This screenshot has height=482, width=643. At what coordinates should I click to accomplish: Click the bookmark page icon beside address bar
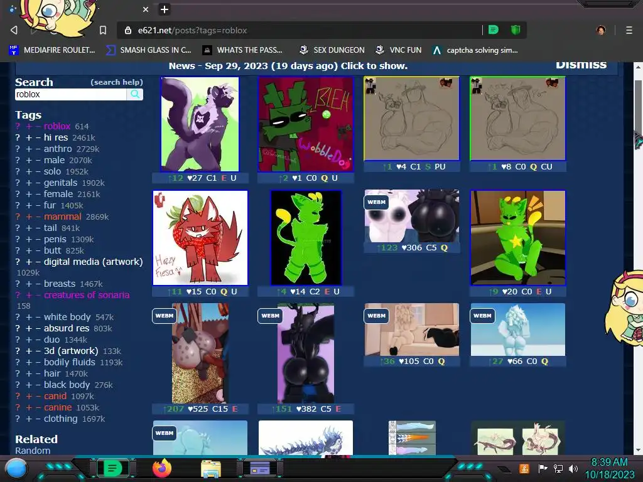[x=103, y=30]
